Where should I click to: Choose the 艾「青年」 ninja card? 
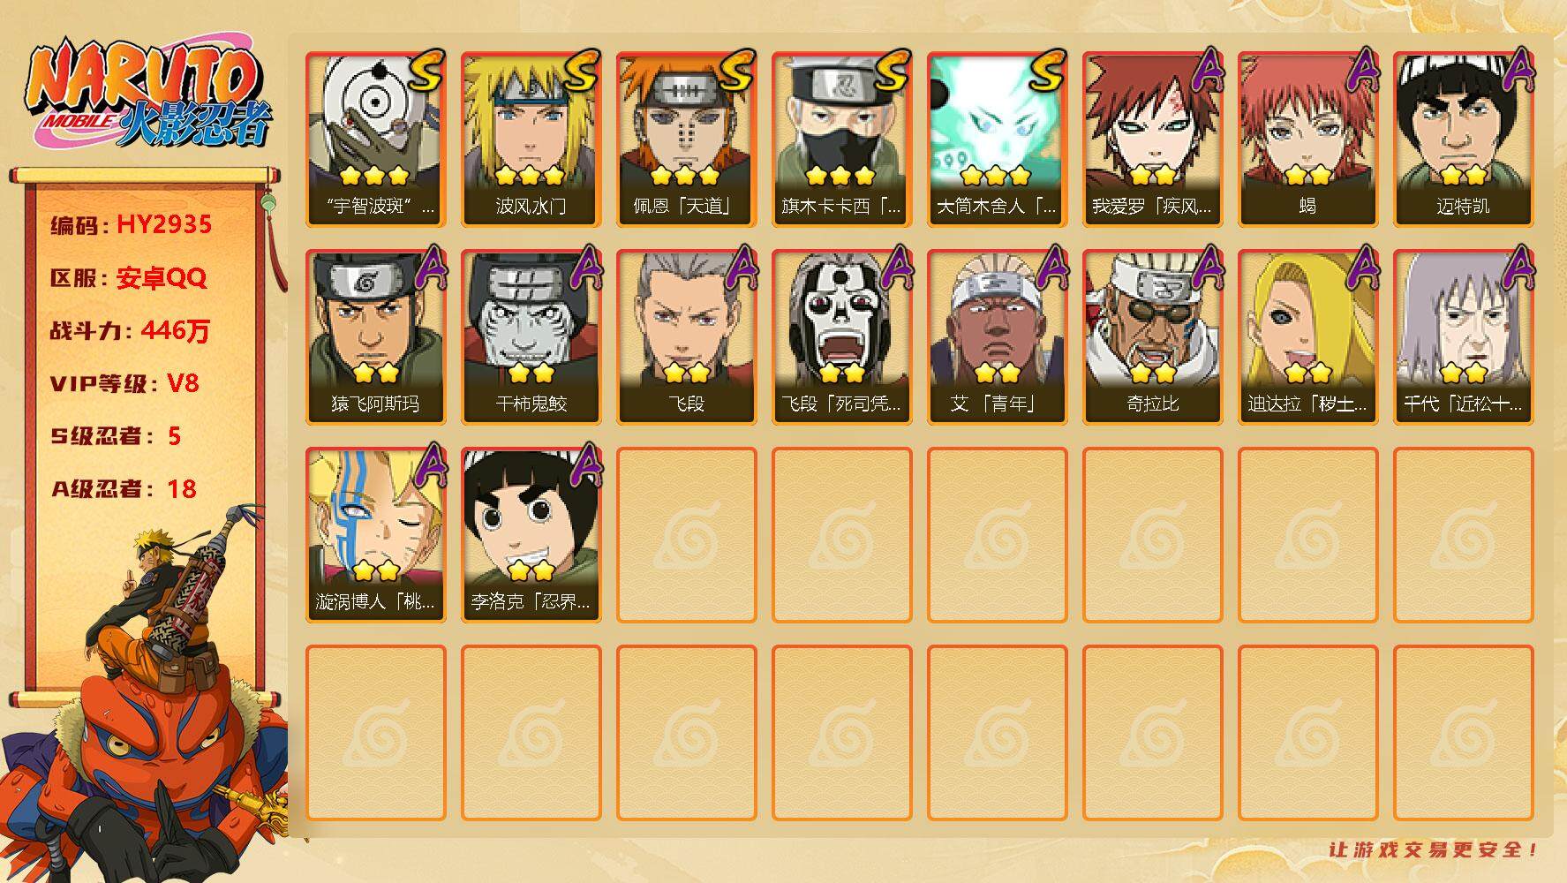(x=997, y=337)
